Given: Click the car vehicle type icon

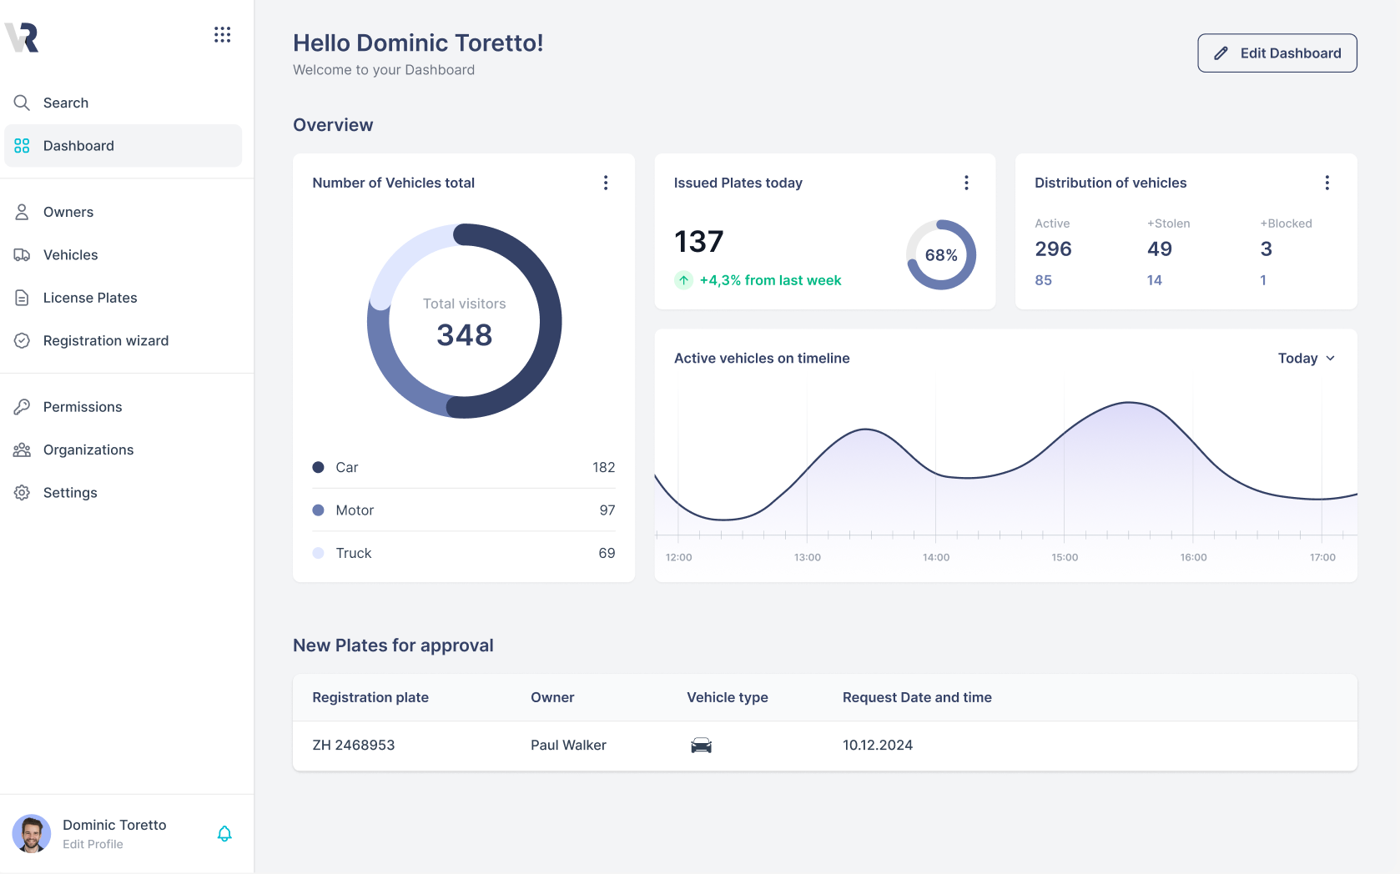Looking at the screenshot, I should (701, 746).
